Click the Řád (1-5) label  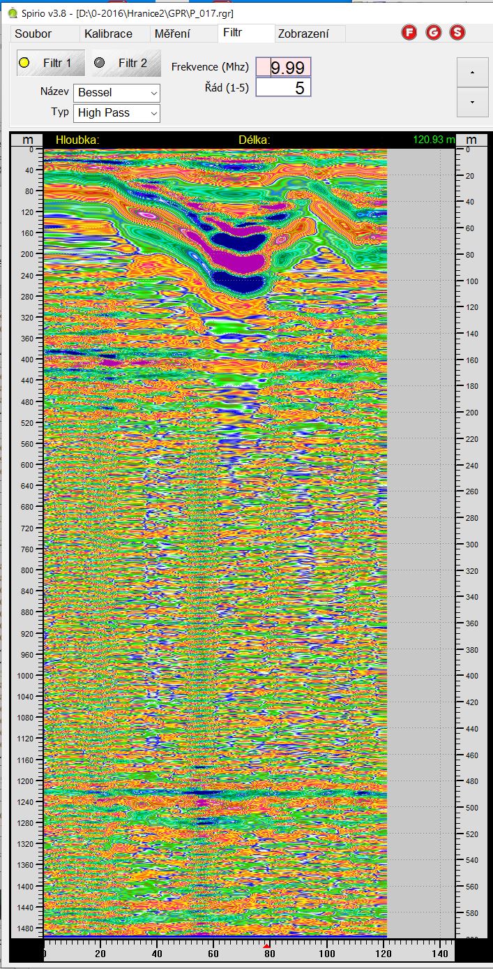click(227, 87)
